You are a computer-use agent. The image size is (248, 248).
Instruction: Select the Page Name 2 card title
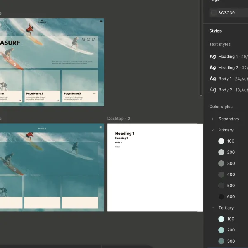tap(35, 93)
